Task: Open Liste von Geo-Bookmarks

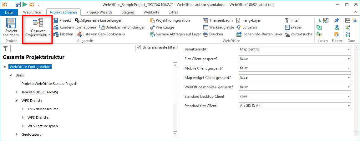Action: (x=101, y=34)
